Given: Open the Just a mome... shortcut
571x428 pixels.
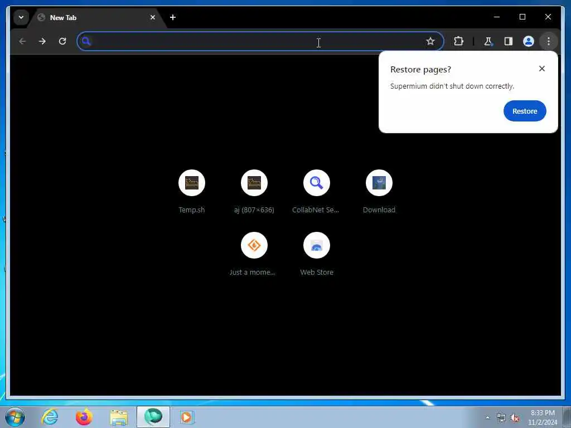Looking at the screenshot, I should [254, 254].
